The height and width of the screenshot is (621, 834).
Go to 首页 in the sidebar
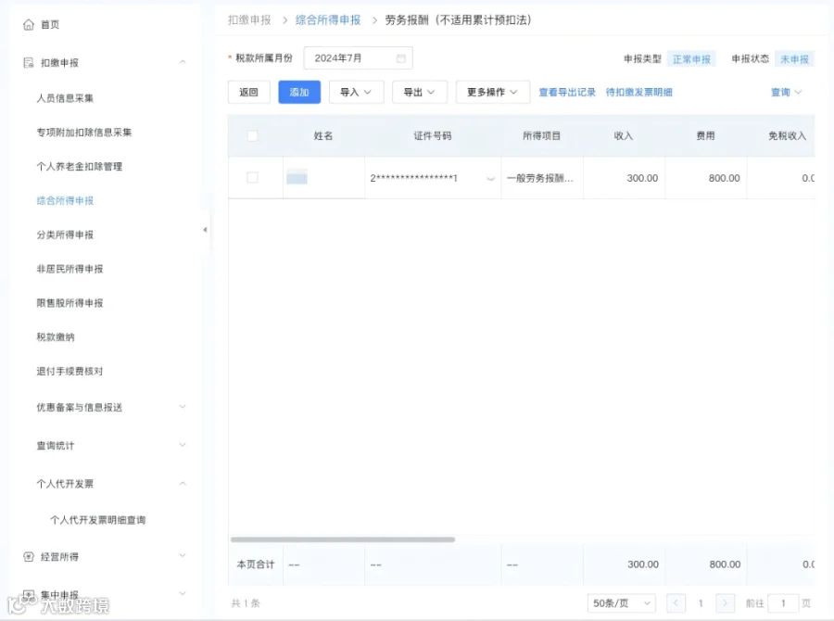pyautogui.click(x=50, y=24)
